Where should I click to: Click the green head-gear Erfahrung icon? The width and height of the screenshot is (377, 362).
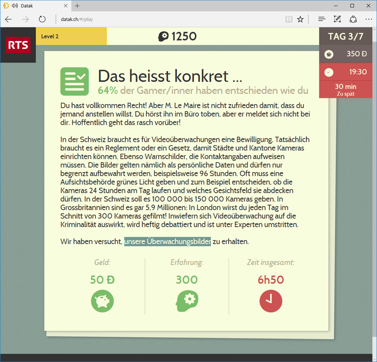[x=187, y=301]
